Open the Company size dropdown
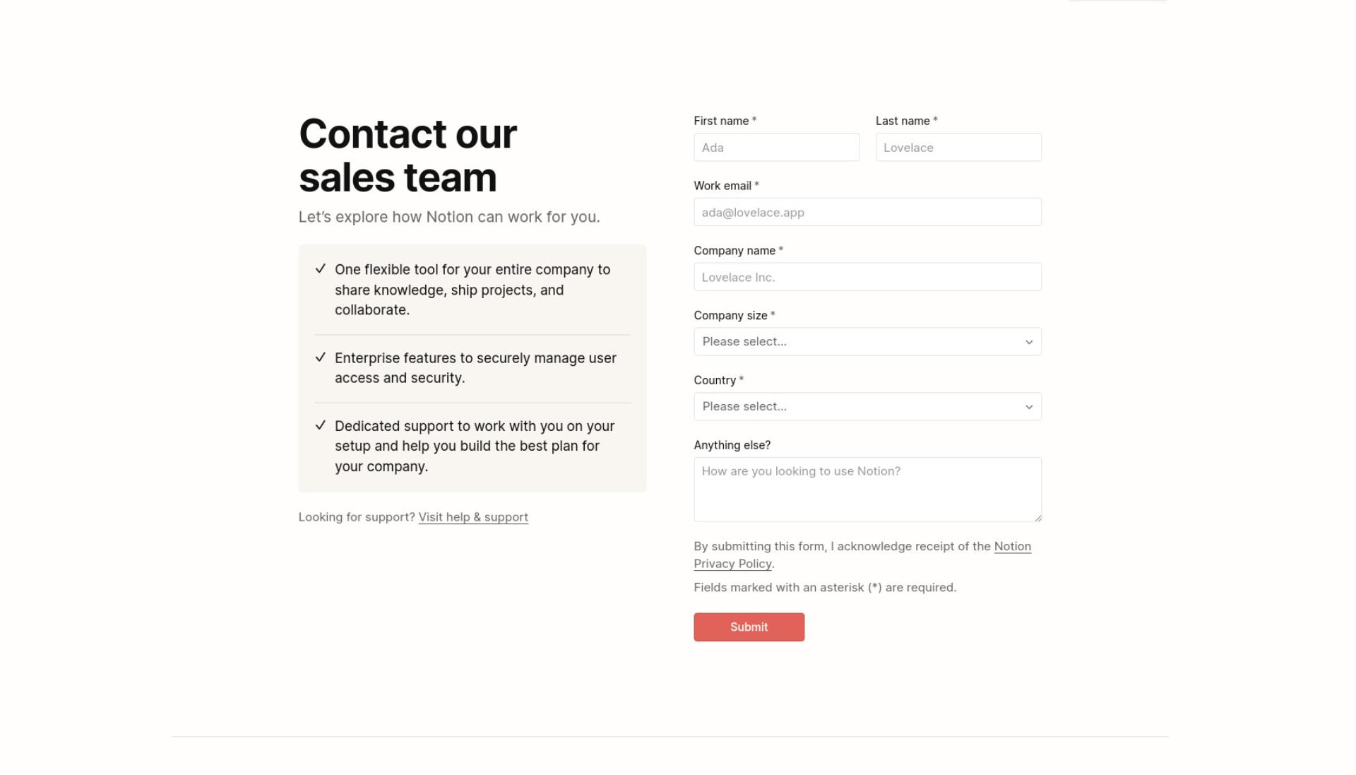 click(867, 342)
